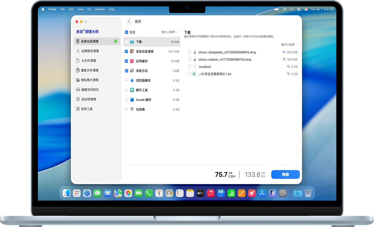This screenshot has width=374, height=227.
Task: Open 按大小排序 dropdown above file list
Action: [289, 45]
